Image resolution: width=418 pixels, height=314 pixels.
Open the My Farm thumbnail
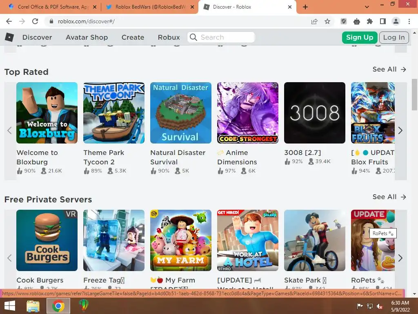[x=181, y=240]
